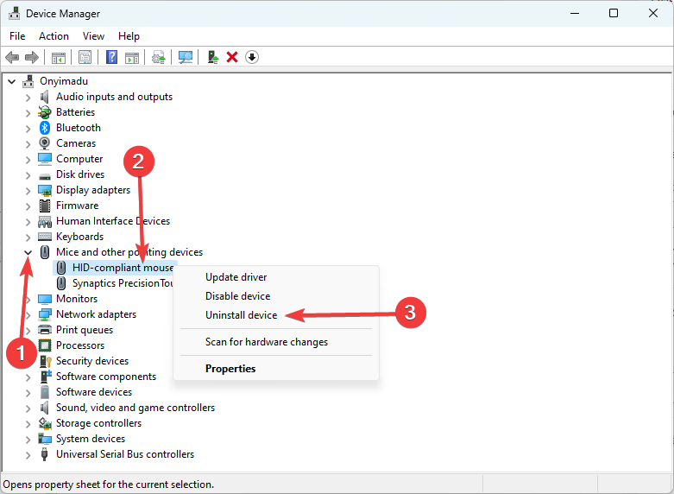Click the Universal Serial Bus plug icon
This screenshot has width=674, height=494.
(x=44, y=454)
